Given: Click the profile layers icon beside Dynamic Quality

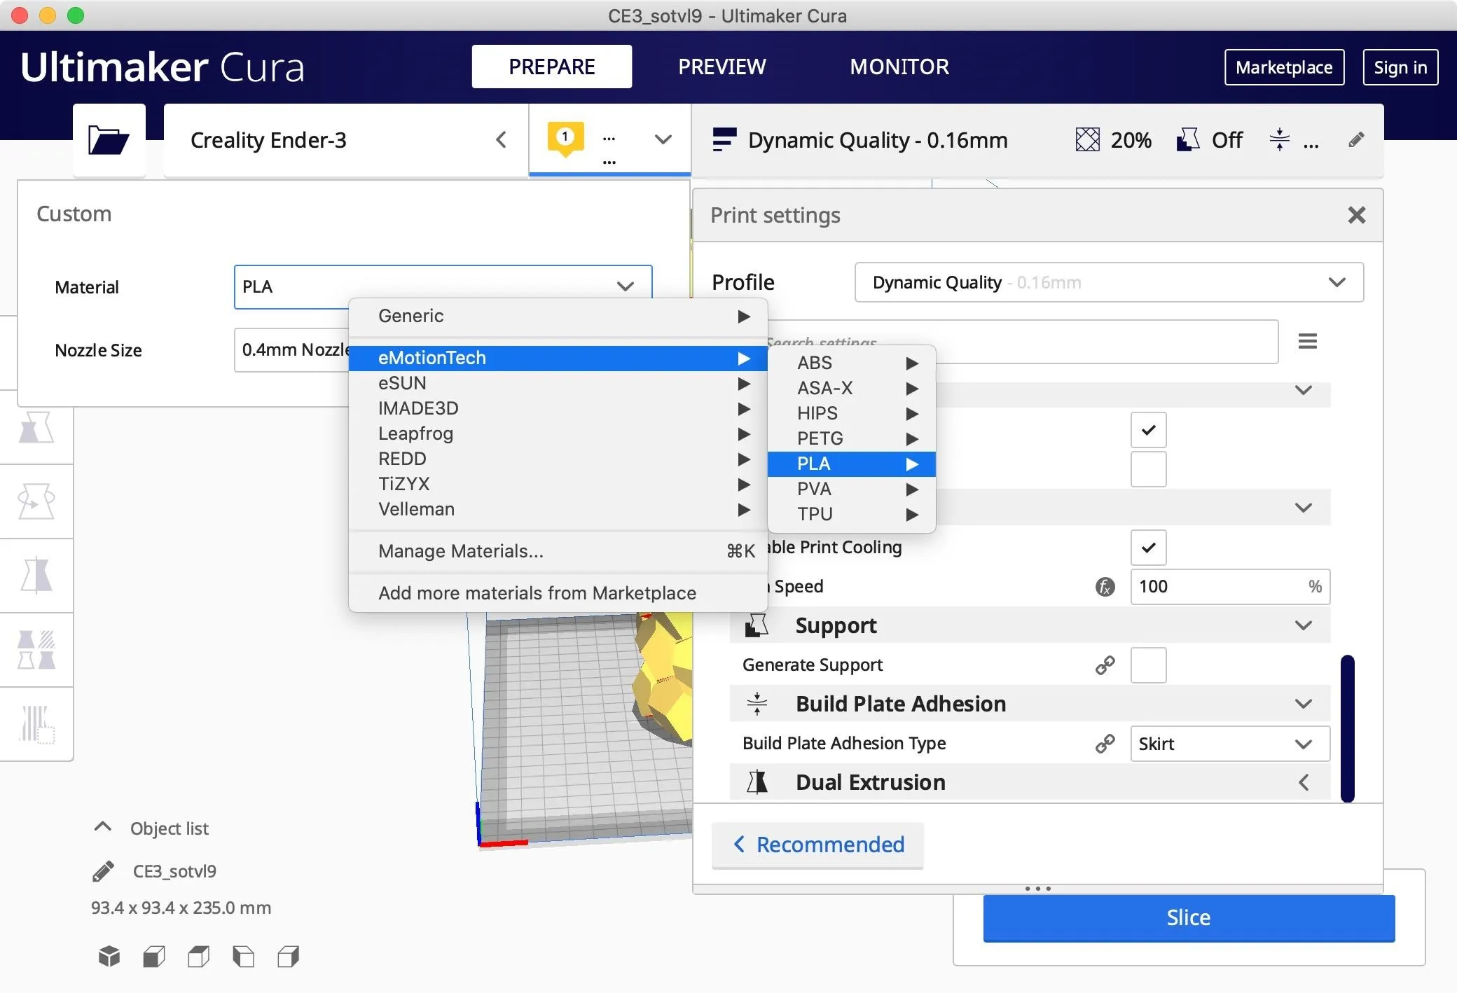Looking at the screenshot, I should click(x=724, y=140).
